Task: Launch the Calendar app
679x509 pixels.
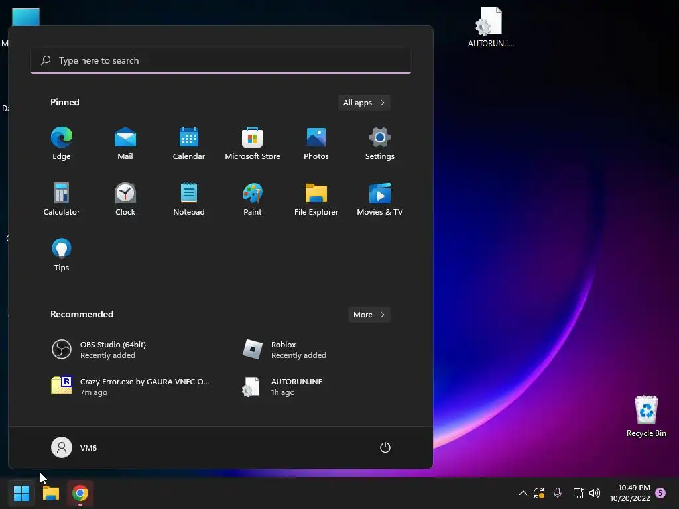Action: pyautogui.click(x=189, y=144)
